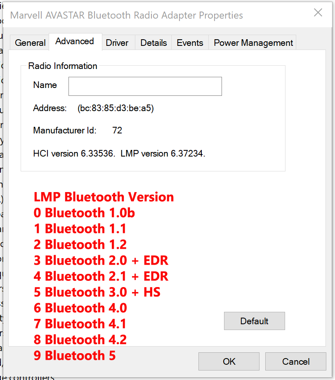Image resolution: width=335 pixels, height=380 pixels.
Task: Click the address (bc:83:85:d3:be:a5) text
Action: [x=116, y=108]
